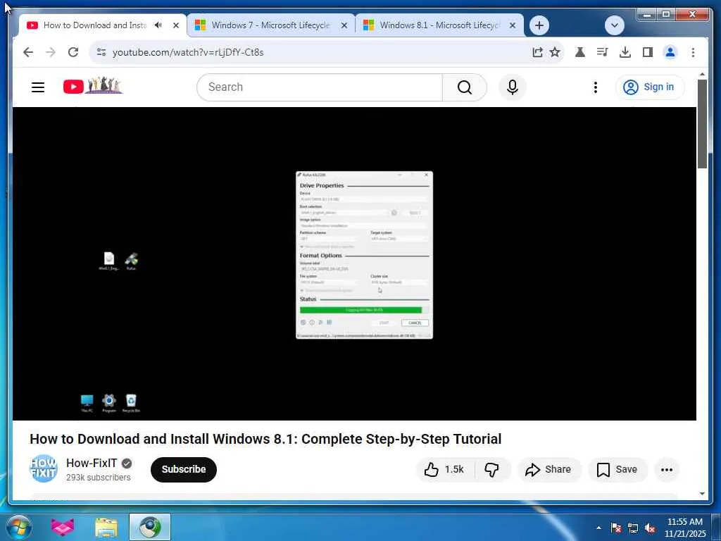Like the video with thumbs up
Image resolution: width=721 pixels, height=541 pixels.
(446, 469)
